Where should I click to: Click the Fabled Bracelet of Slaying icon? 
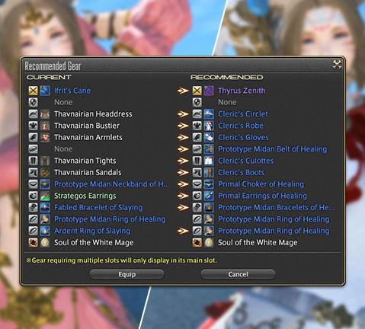click(45, 207)
